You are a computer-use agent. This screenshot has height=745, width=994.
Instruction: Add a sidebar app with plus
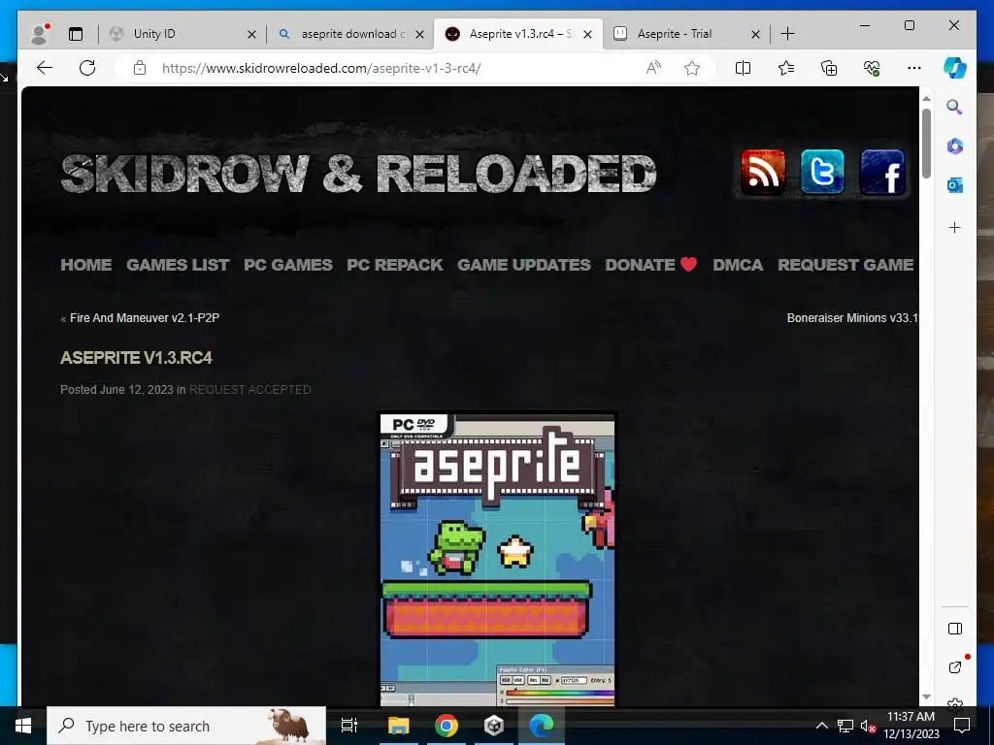click(955, 227)
